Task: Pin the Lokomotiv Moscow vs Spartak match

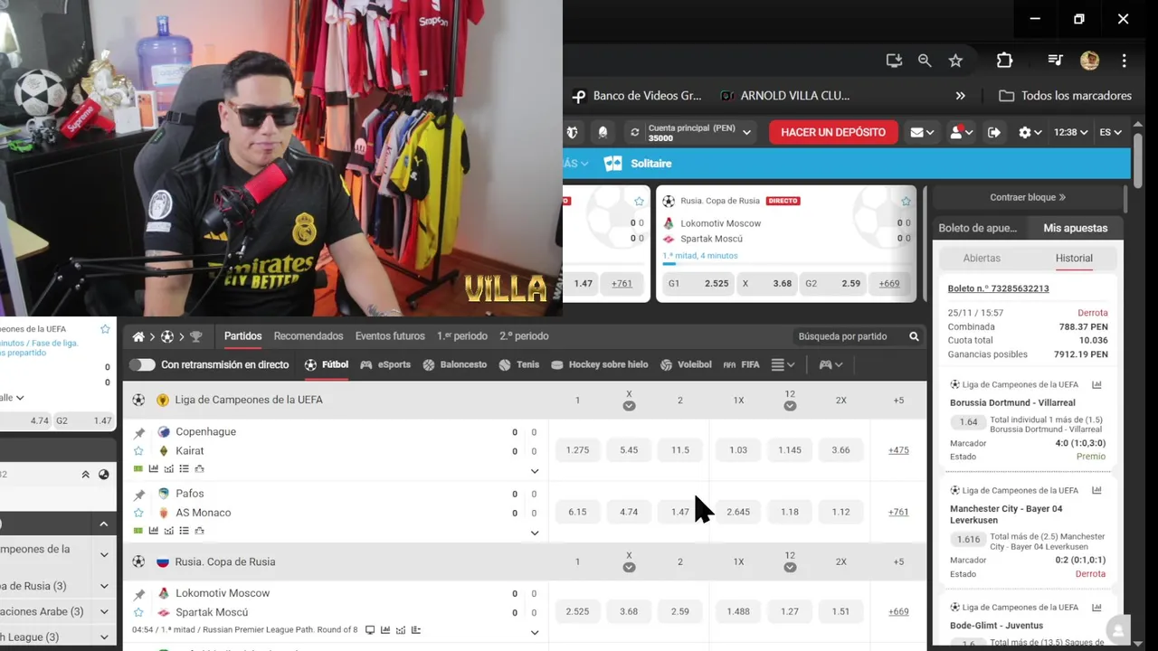Action: click(139, 594)
